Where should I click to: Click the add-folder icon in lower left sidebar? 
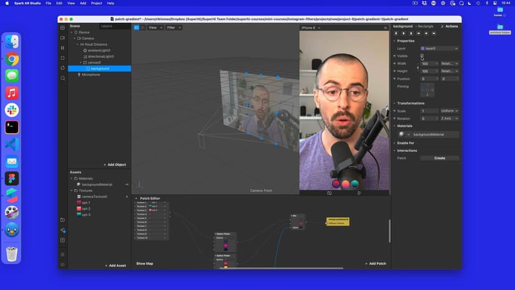click(62, 220)
